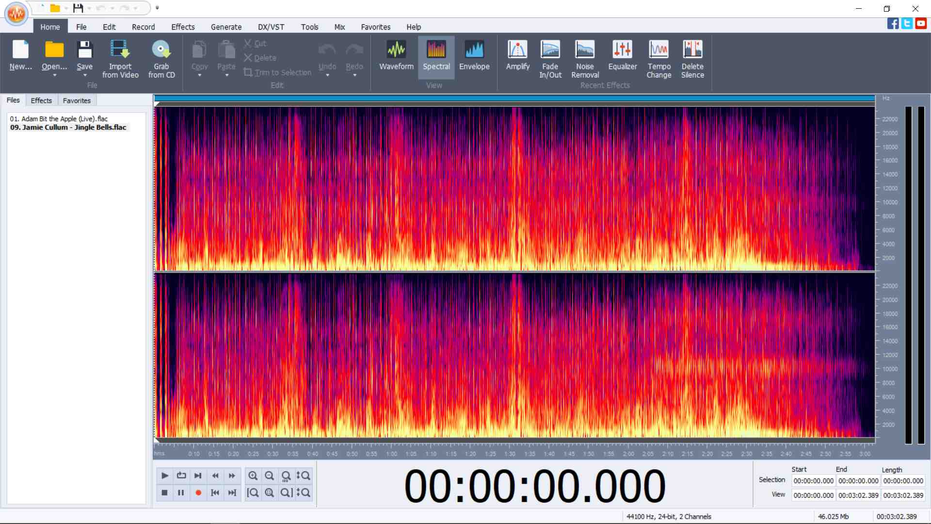Switch to Envelope view
Viewport: 931px width, 524px height.
[474, 56]
